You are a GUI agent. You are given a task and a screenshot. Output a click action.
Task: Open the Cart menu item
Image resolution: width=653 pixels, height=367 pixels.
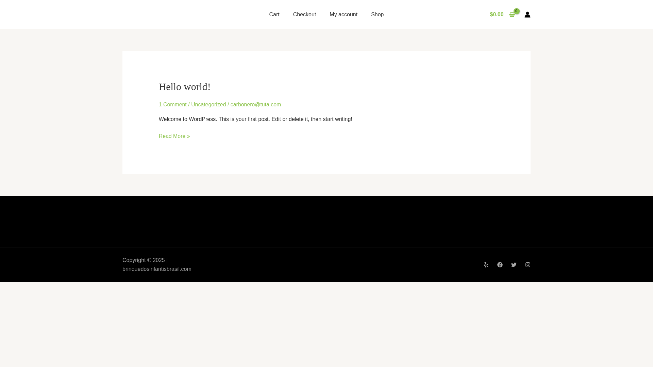click(274, 15)
